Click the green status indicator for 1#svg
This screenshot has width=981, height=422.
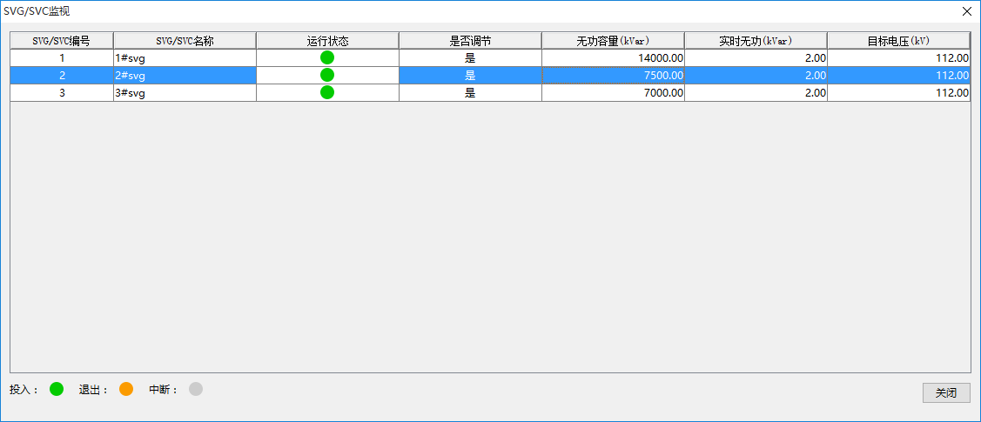click(327, 57)
